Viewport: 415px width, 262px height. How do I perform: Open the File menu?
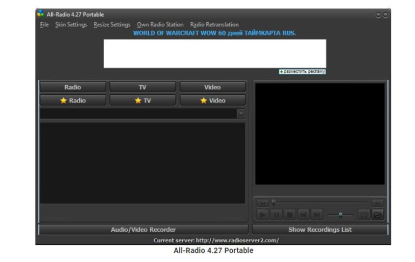pos(44,25)
